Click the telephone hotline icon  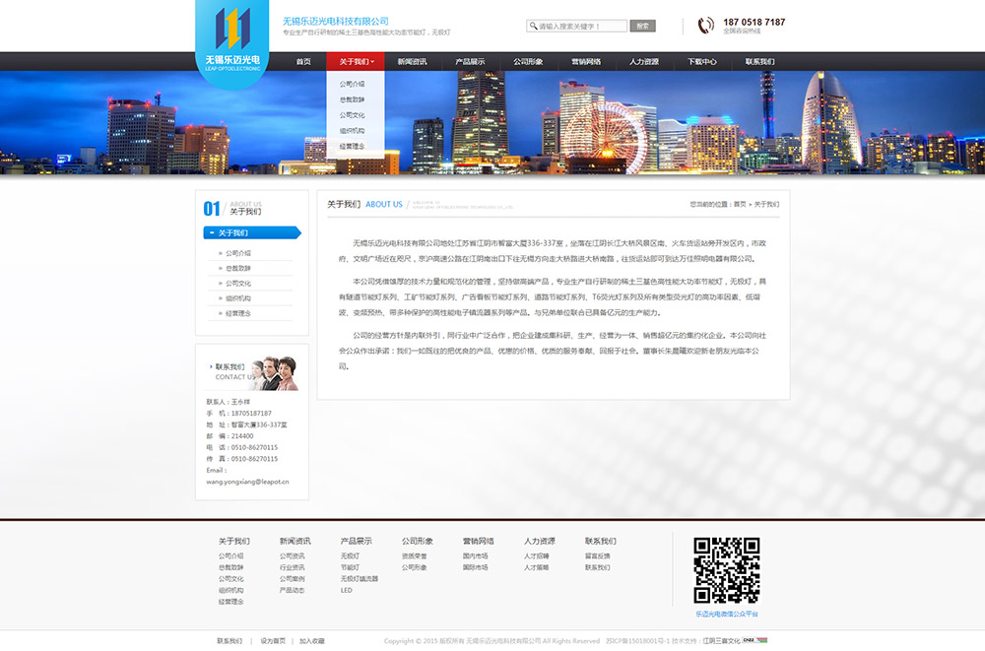click(705, 26)
